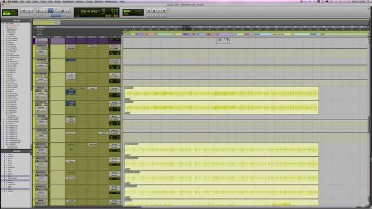Click the DRUM AUX track color strip
Image resolution: width=372 pixels, height=209 pixels.
(34, 51)
